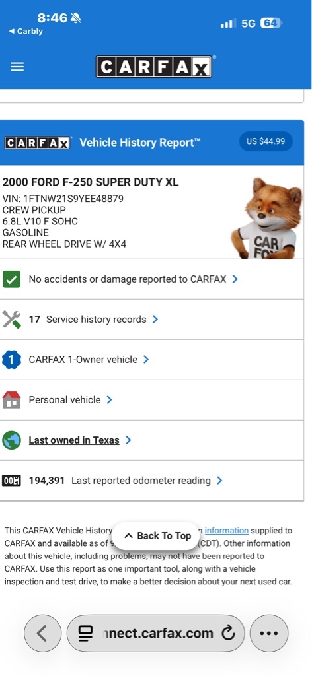Tap Back To Top button
Image resolution: width=312 pixels, height=676 pixels.
(157, 536)
